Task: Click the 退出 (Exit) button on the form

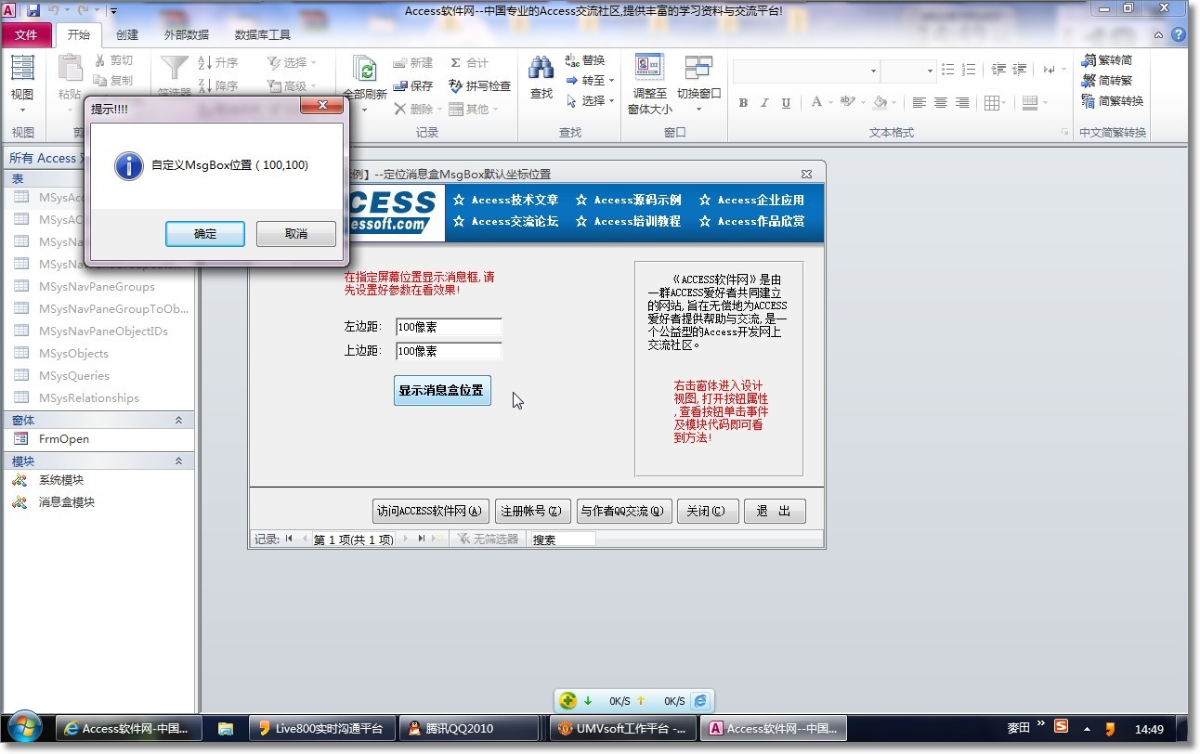Action: click(775, 512)
